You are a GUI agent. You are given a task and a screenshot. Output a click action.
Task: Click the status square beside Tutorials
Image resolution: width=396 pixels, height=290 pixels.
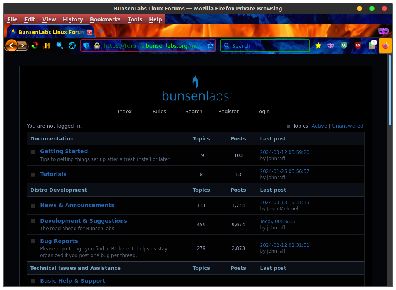33,175
